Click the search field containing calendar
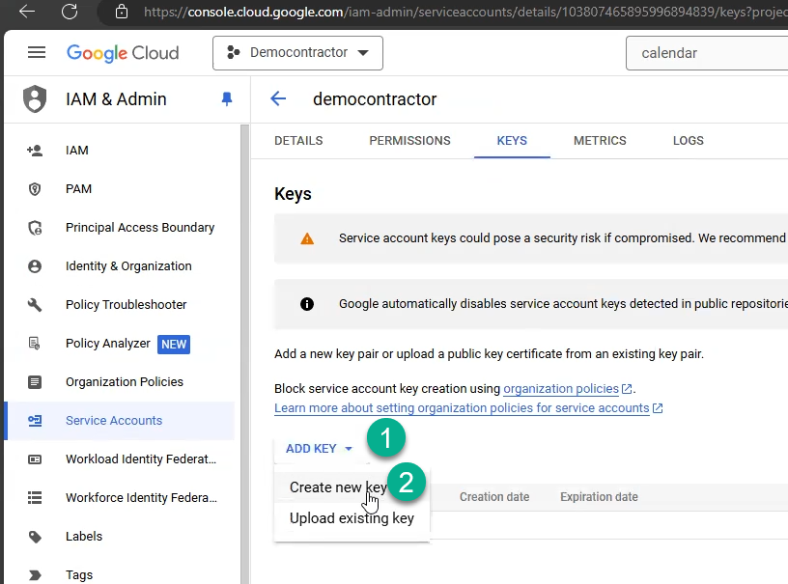788x584 pixels. [707, 53]
